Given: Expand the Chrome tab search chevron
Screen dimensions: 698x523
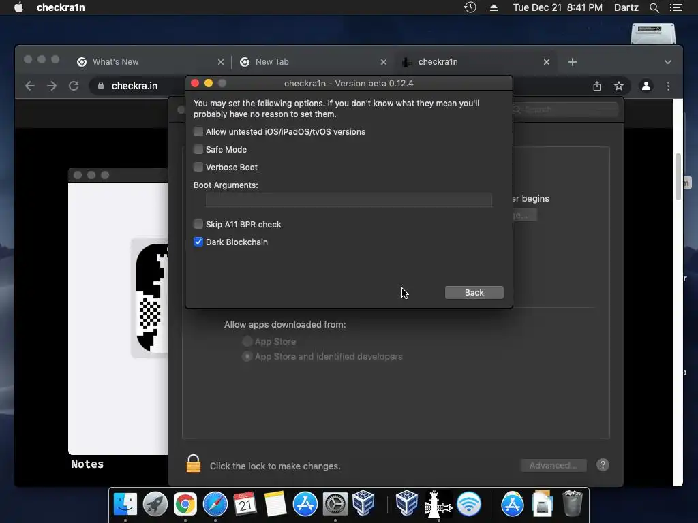Looking at the screenshot, I should coord(668,62).
